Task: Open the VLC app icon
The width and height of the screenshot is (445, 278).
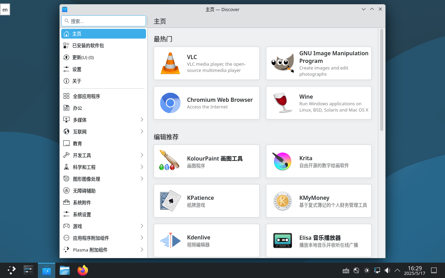Action: pyautogui.click(x=170, y=63)
